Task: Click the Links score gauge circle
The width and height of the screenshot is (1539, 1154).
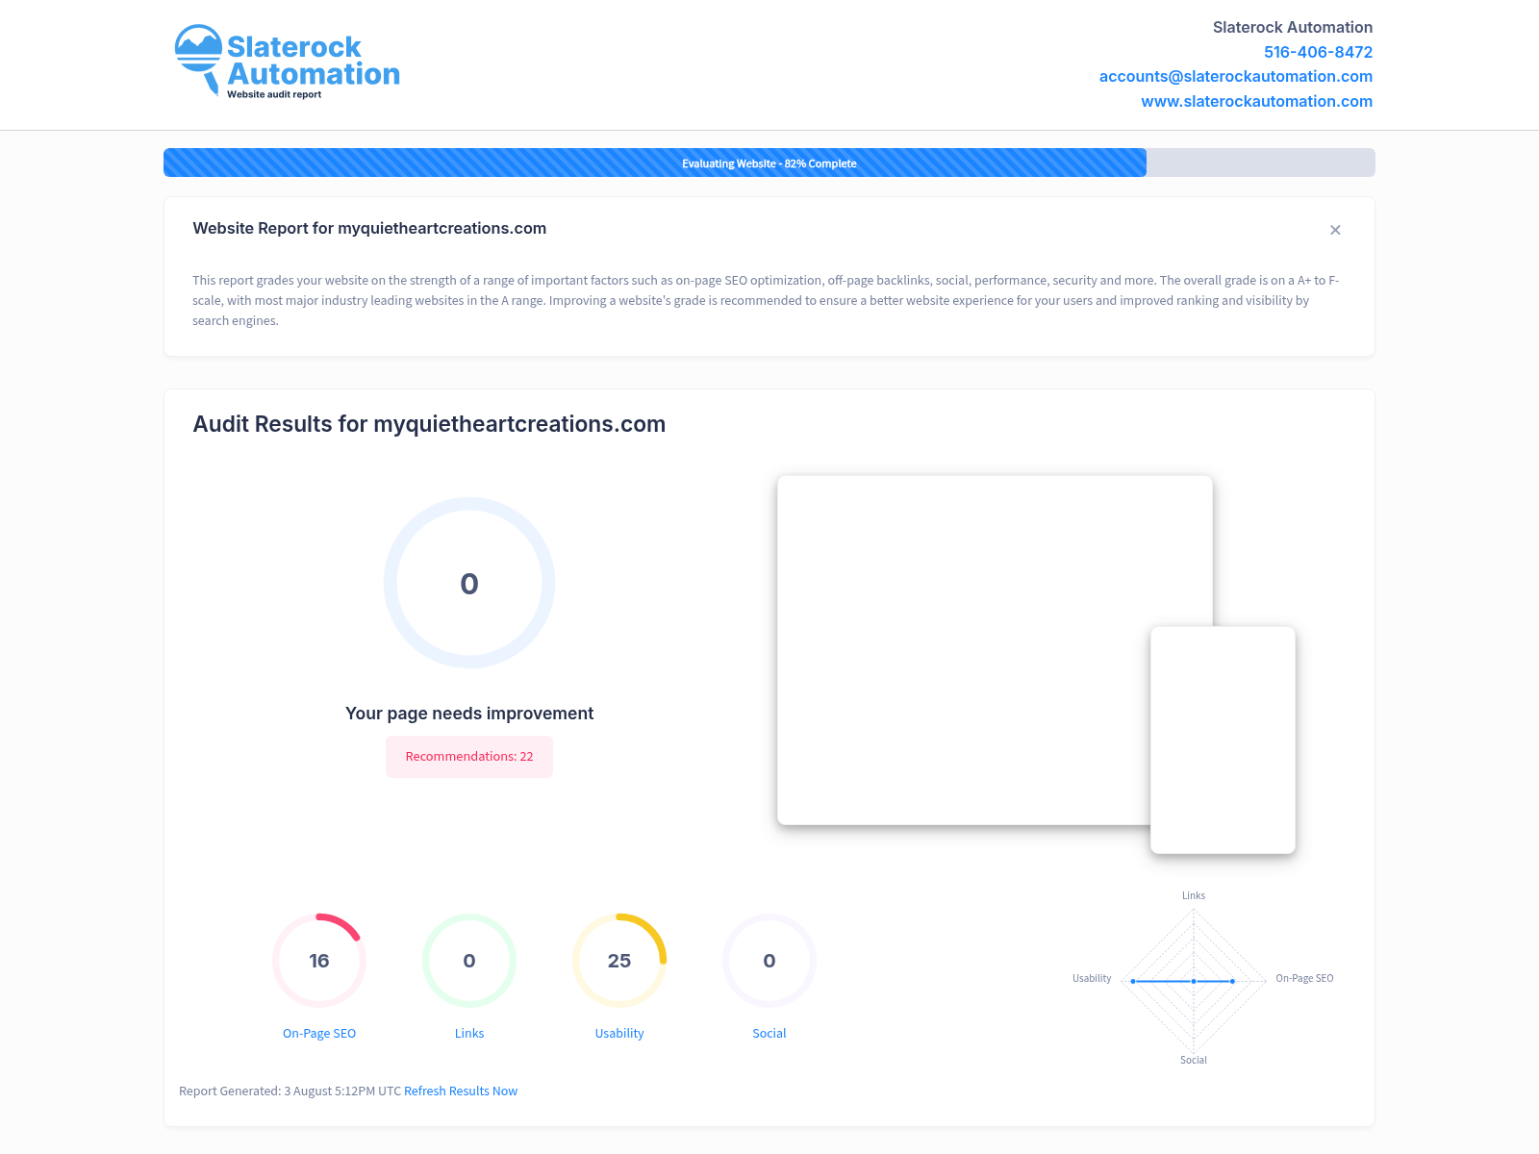Action: 469,961
